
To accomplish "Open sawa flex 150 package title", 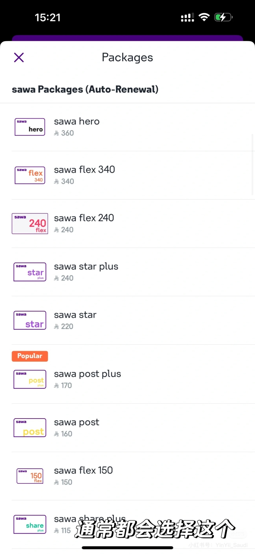I will click(x=84, y=470).
